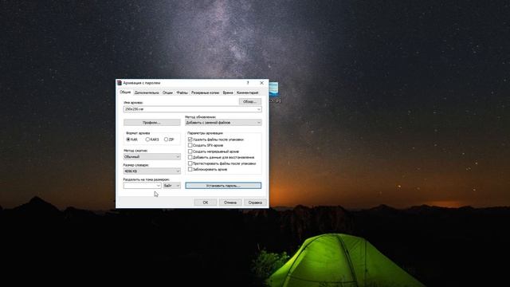Click the Профили... button
This screenshot has height=287, width=510.
[x=152, y=123]
